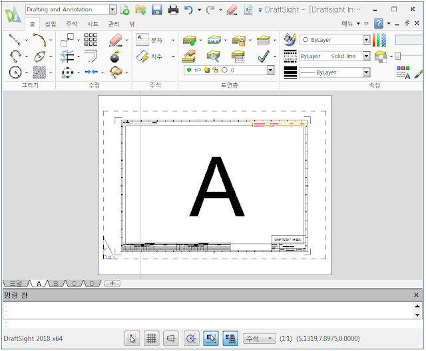Click the green checkmark layer icon
Screen dimensions: 426x351
coord(264,56)
